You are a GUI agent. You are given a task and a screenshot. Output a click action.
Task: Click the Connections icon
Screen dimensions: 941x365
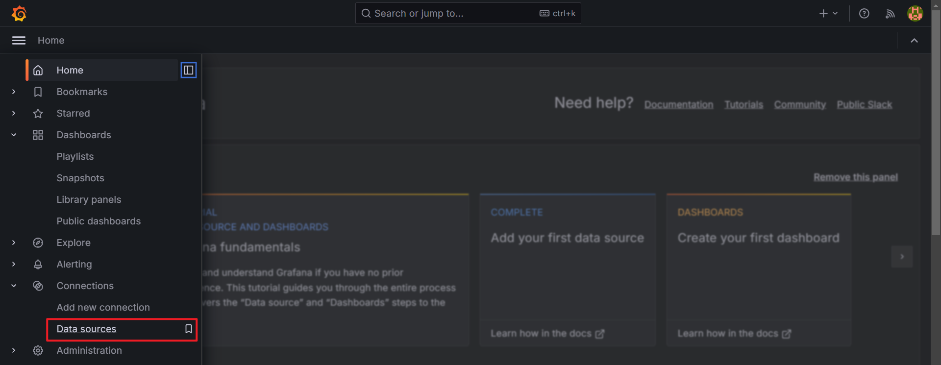(x=38, y=286)
